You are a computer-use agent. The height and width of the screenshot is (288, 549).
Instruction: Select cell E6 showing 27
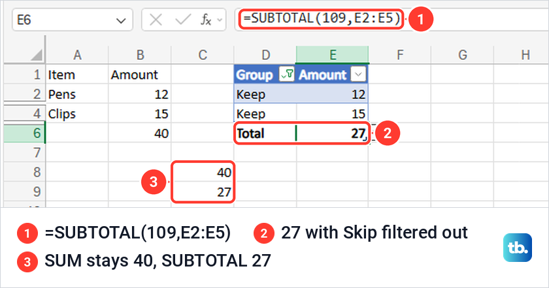pyautogui.click(x=332, y=133)
